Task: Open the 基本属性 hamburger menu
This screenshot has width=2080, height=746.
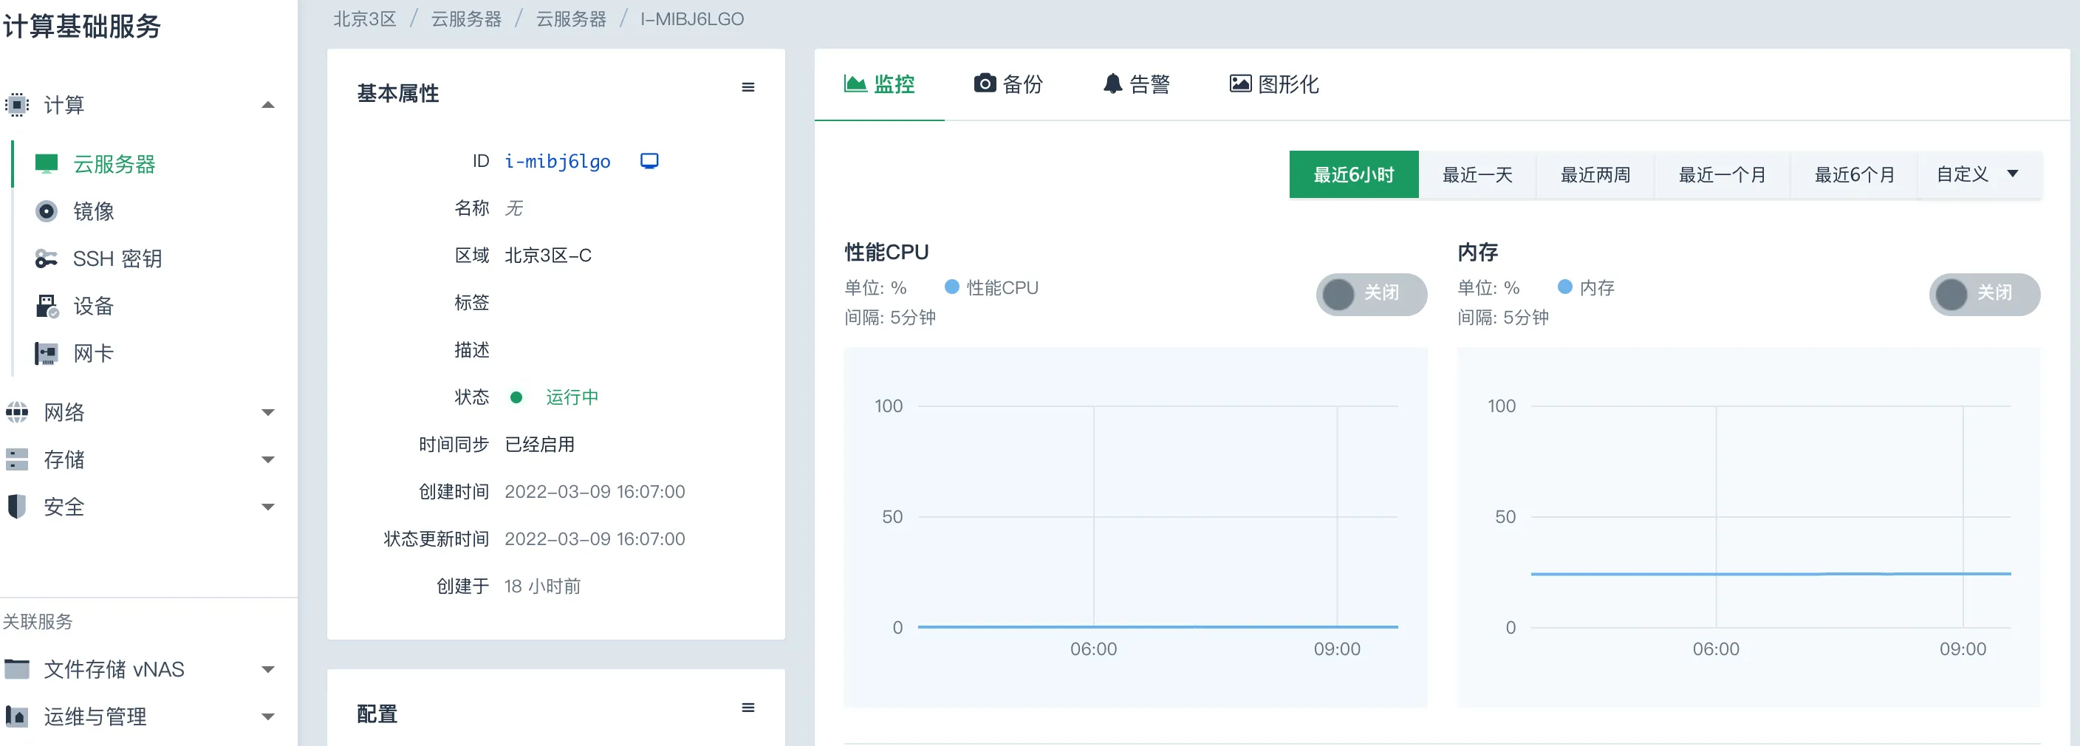Action: tap(747, 87)
